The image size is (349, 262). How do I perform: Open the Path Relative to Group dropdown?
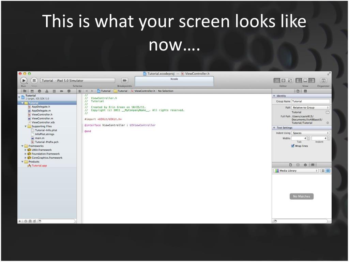click(x=311, y=107)
